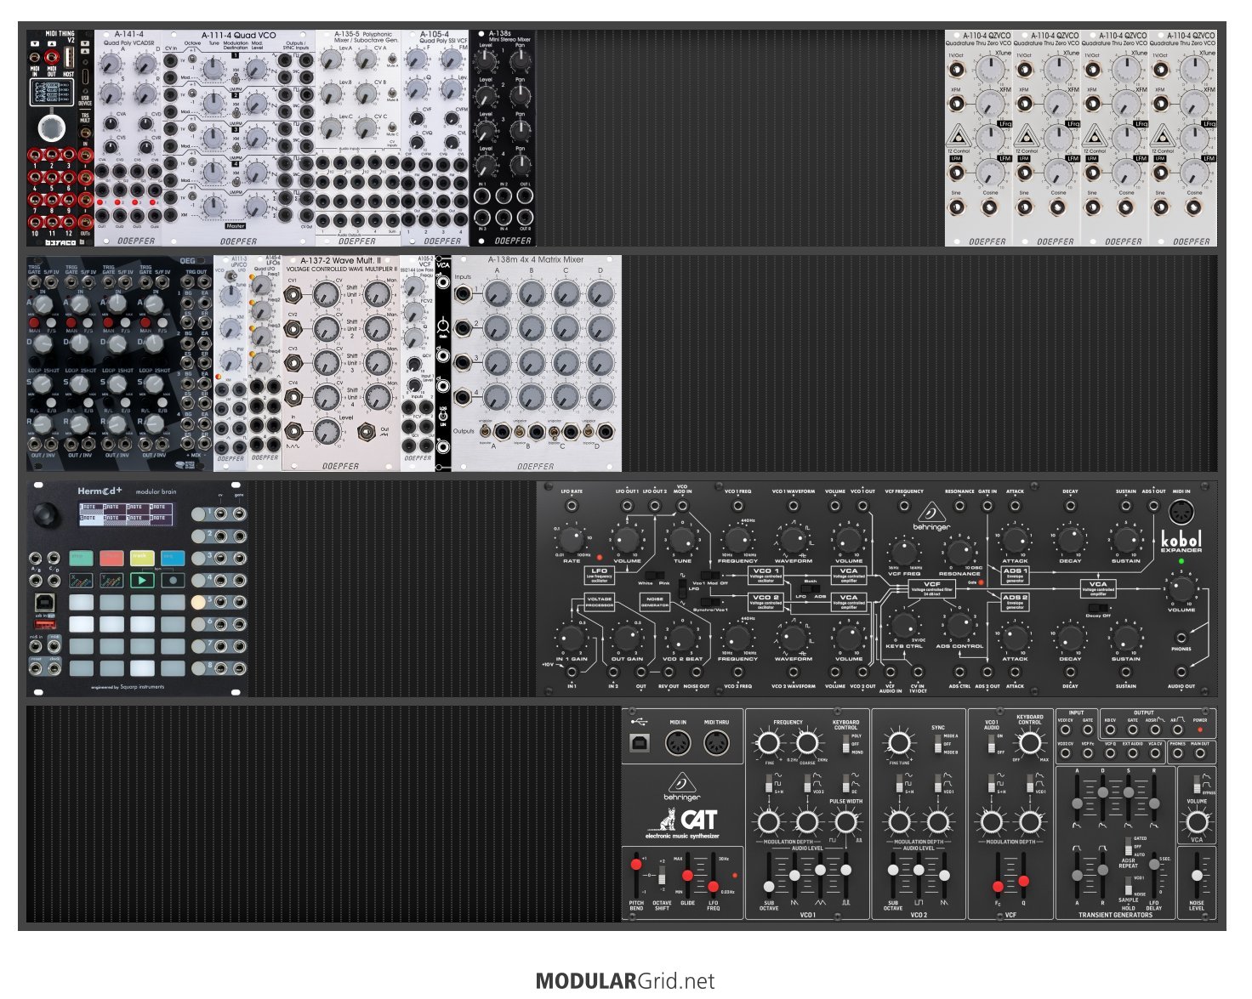Click the Kobol VCF Freq knob
The height and width of the screenshot is (999, 1252).
(x=903, y=552)
